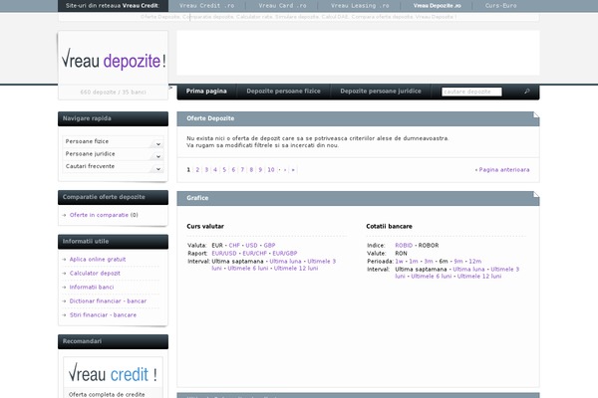Select GBP currency in Curs valutar
598x398 pixels.
[x=269, y=246]
